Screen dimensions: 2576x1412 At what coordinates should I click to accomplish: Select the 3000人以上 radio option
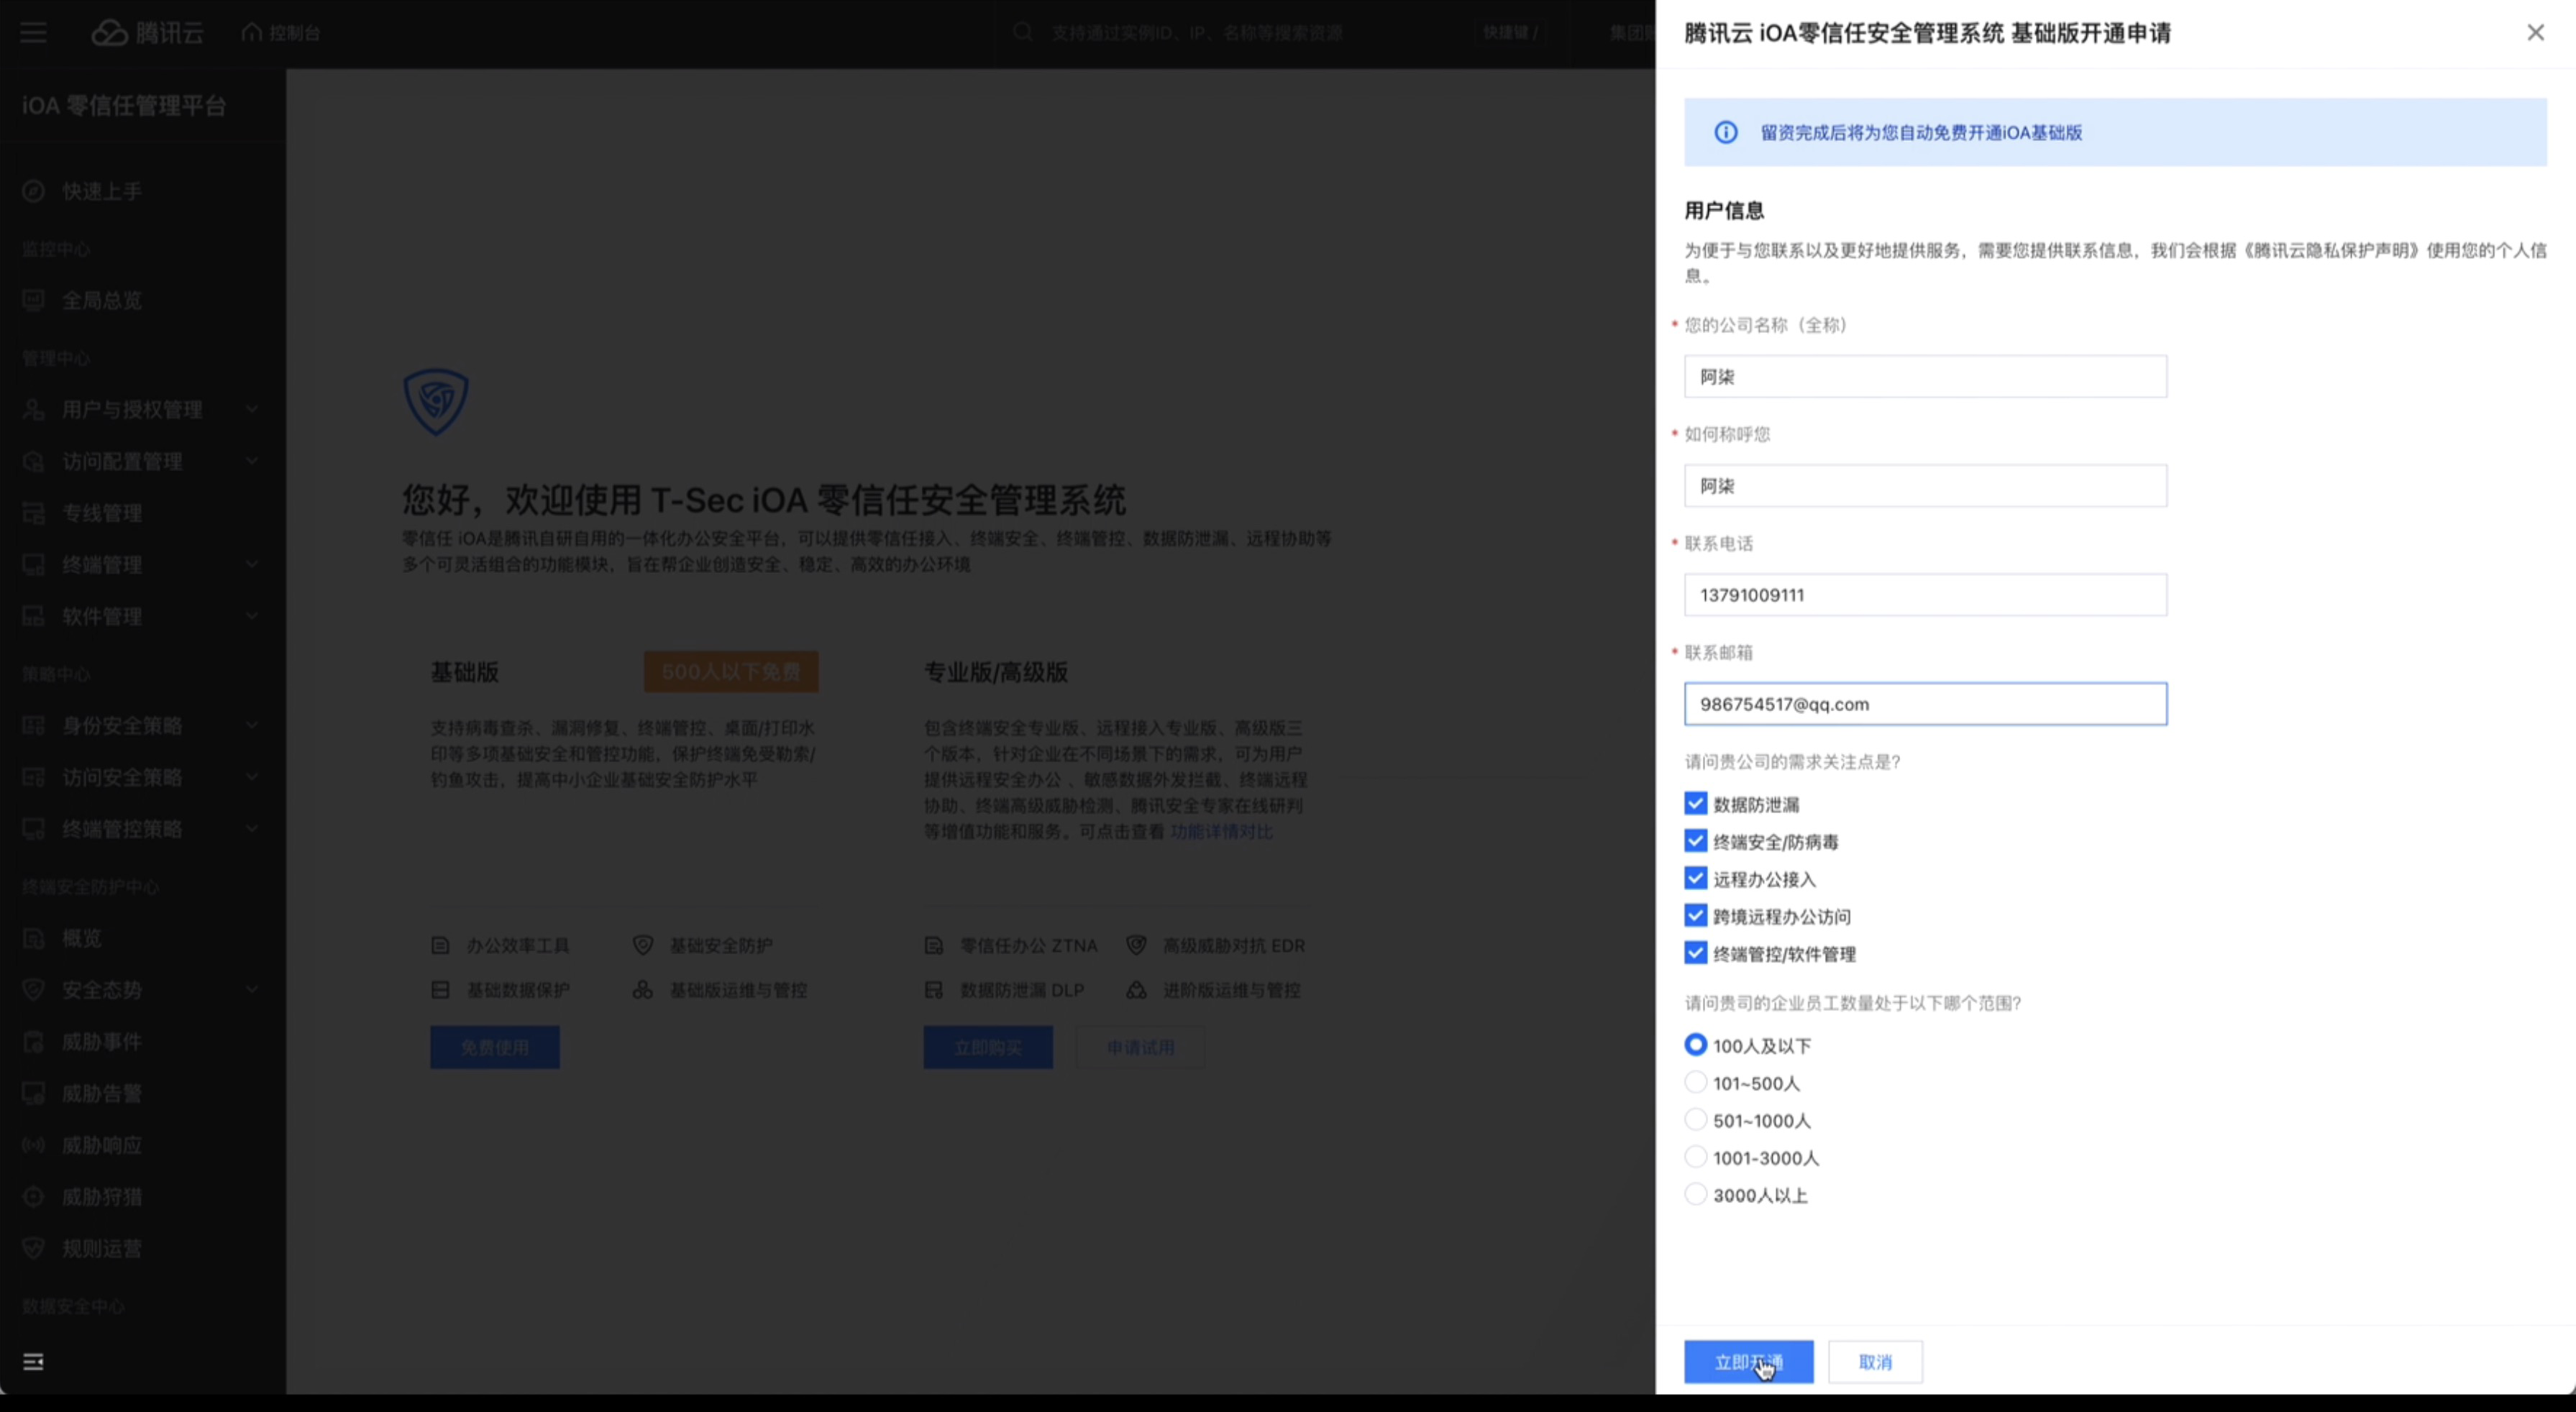tap(1695, 1194)
